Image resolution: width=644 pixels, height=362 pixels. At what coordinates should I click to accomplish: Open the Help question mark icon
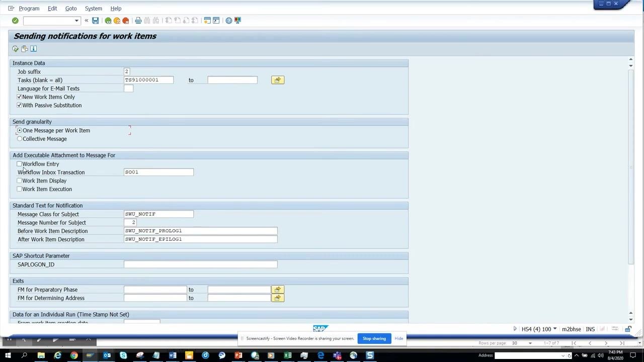point(229,21)
